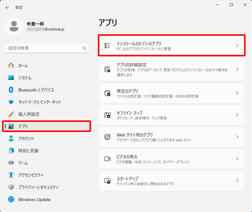Open ゲーム settings section
Image resolution: width=252 pixels, height=212 pixels.
click(x=47, y=163)
